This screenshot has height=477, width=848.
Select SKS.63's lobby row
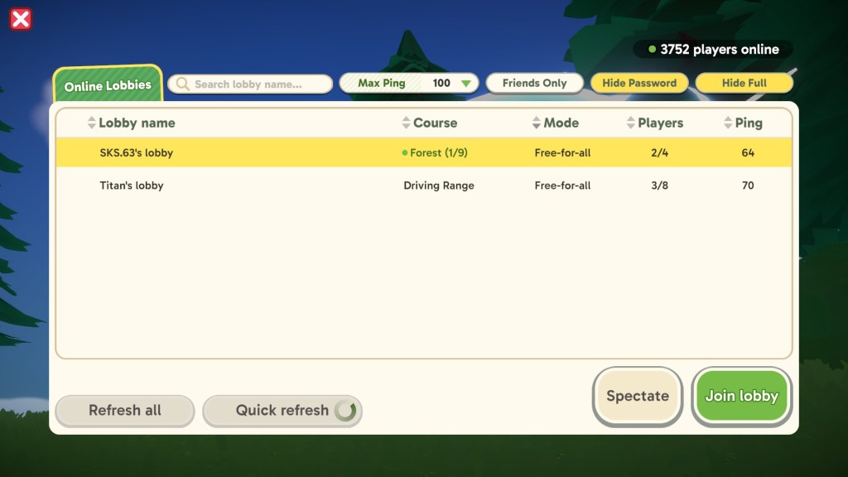click(x=331, y=153)
